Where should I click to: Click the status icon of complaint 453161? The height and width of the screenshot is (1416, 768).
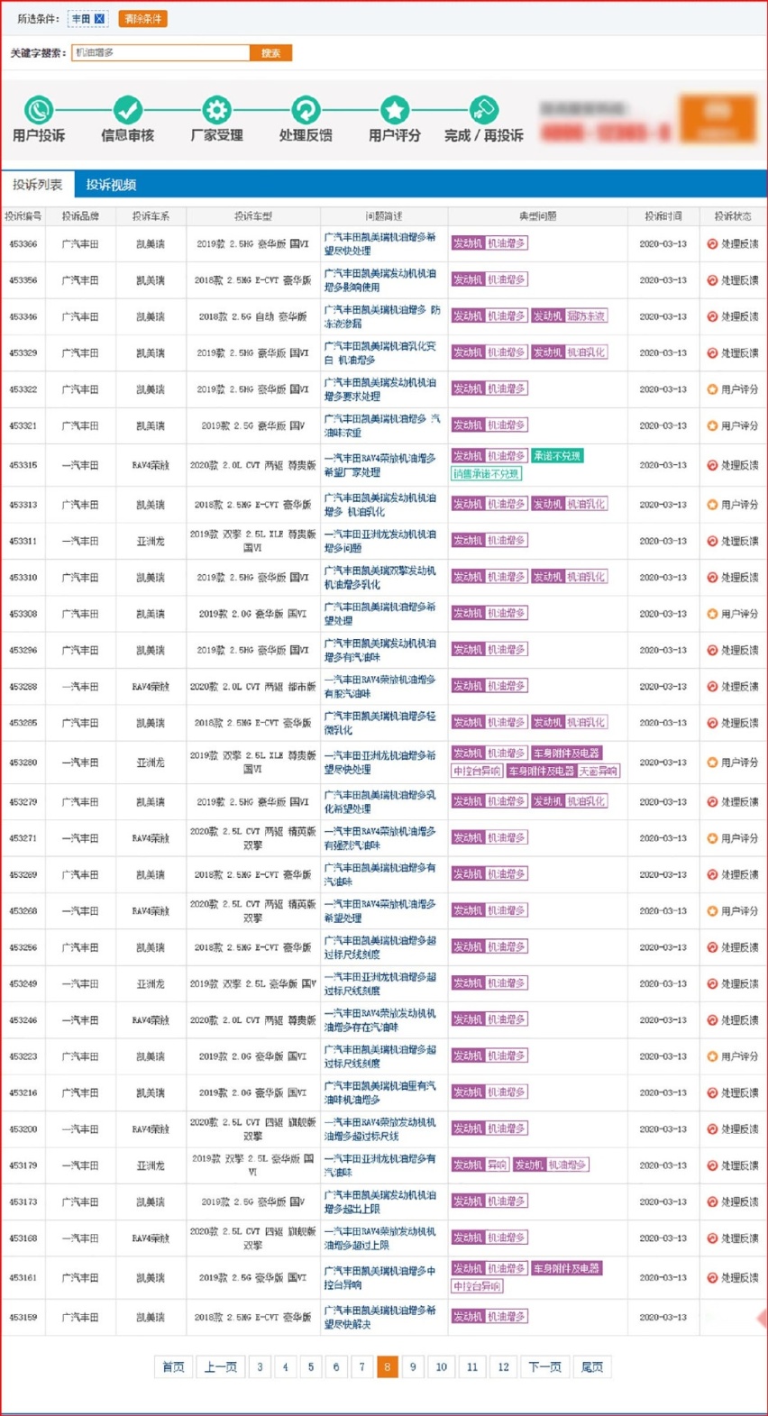coord(712,1278)
